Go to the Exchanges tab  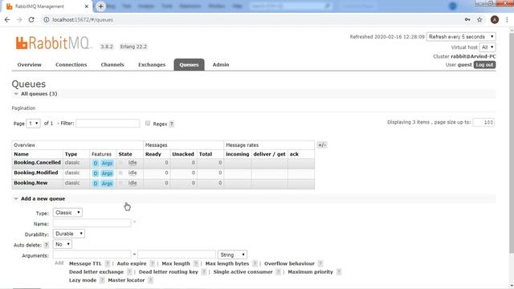click(152, 64)
